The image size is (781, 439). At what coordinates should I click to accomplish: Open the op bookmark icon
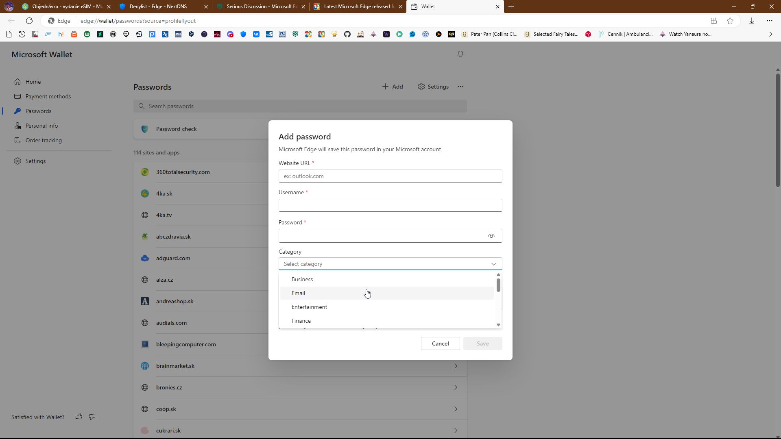[452, 34]
